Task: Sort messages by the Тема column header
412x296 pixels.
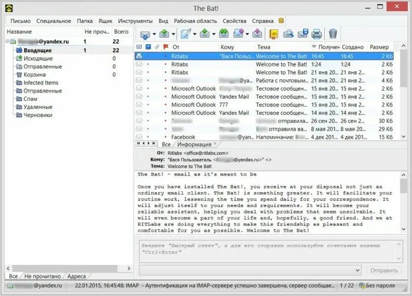Action: tap(264, 47)
